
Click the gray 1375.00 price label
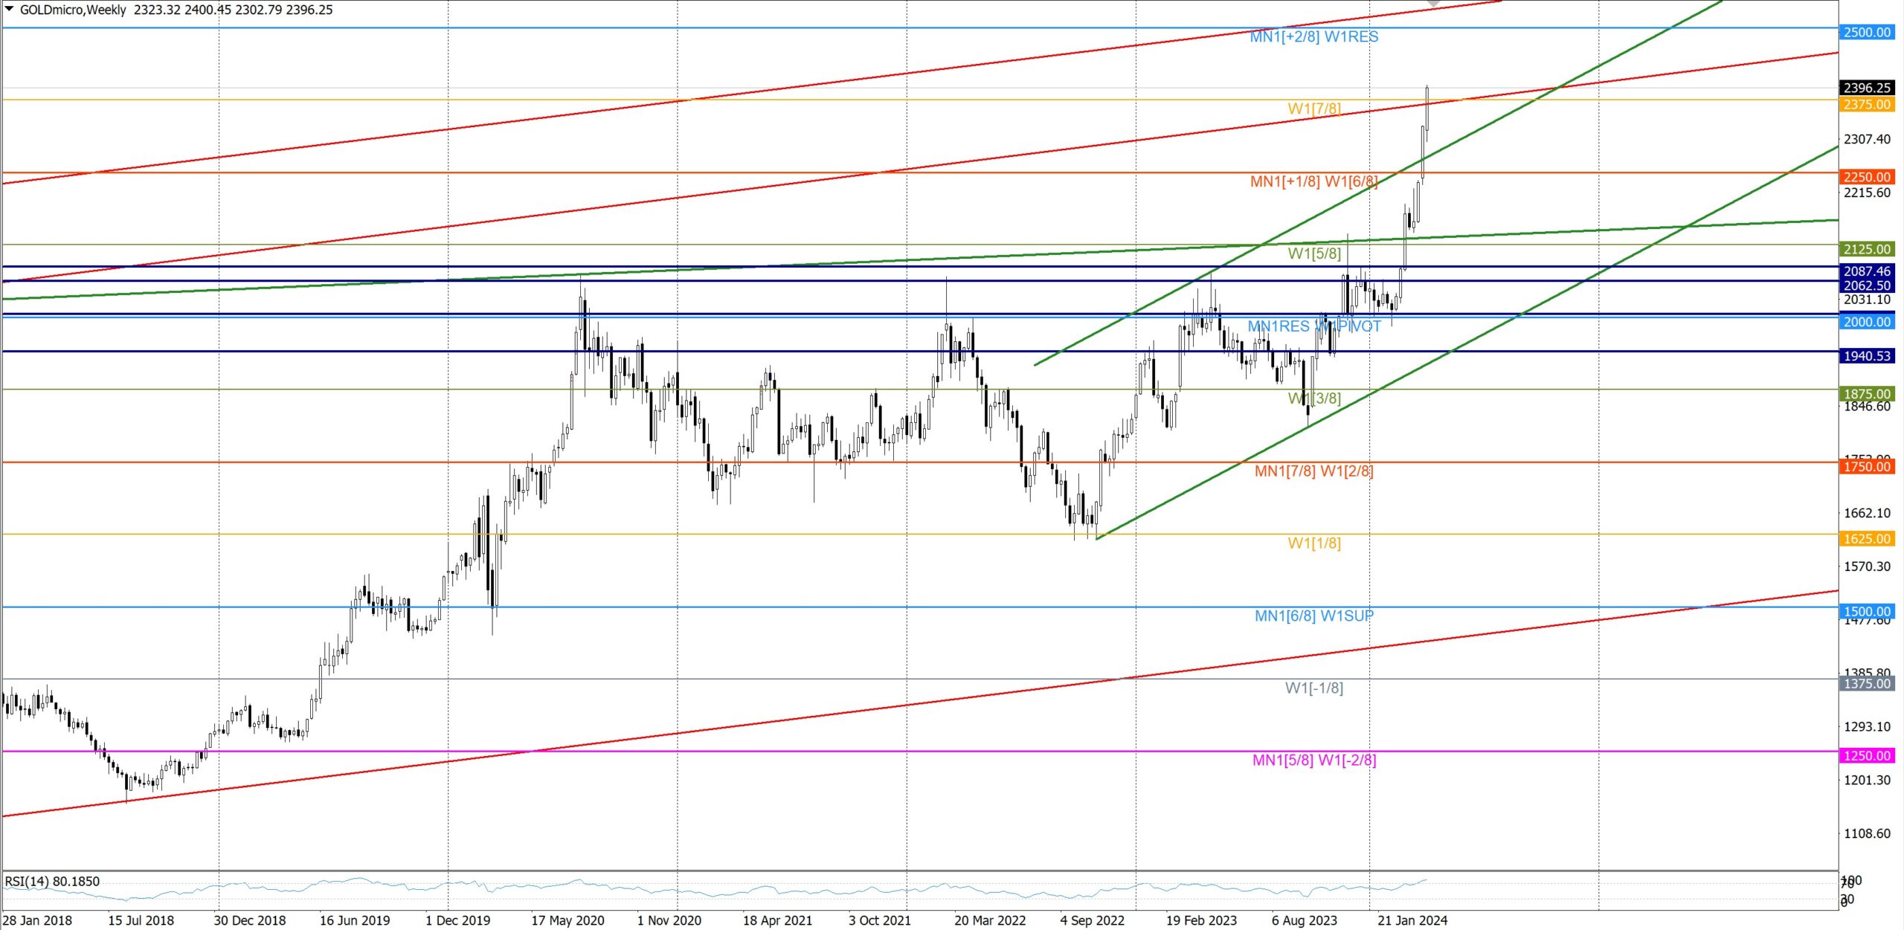(x=1867, y=684)
